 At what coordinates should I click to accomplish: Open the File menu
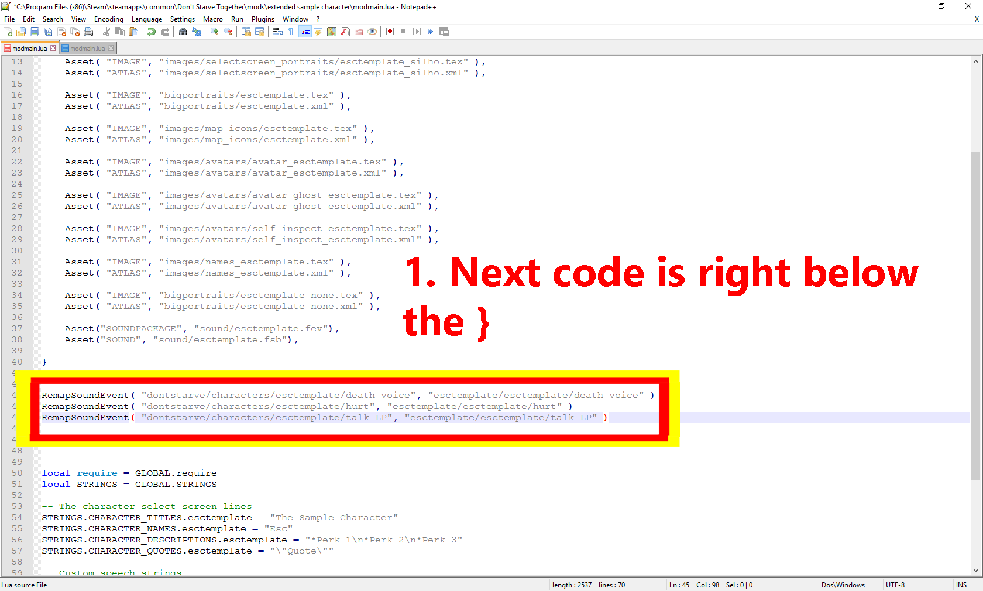coord(9,19)
